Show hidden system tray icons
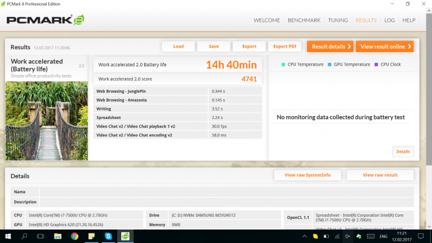This screenshot has height=243, width=432. (x=305, y=236)
